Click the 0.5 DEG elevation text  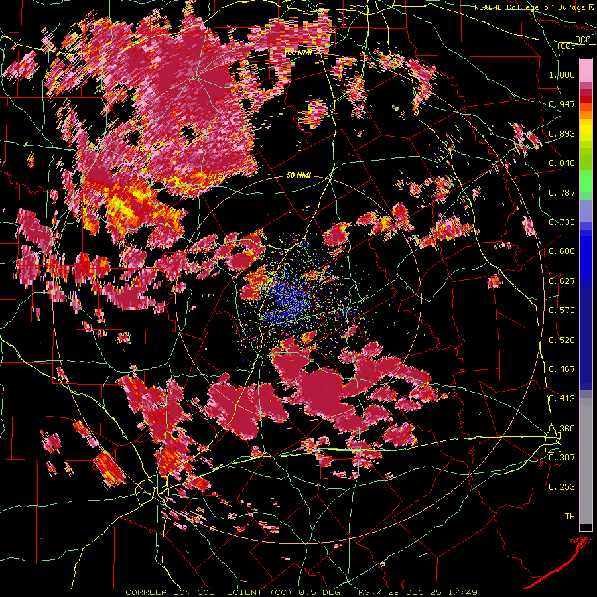(x=320, y=592)
